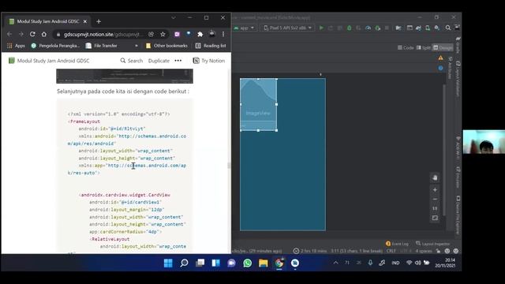Click the sad face feedback icon
The height and width of the screenshot is (284, 505).
tap(456, 251)
